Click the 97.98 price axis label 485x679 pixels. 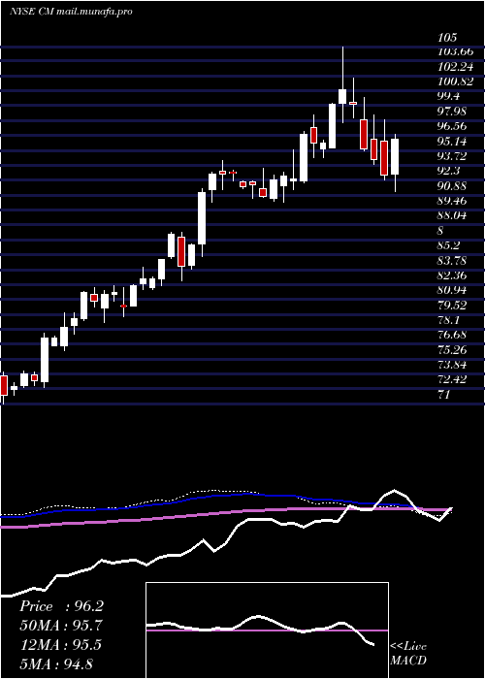coord(453,112)
